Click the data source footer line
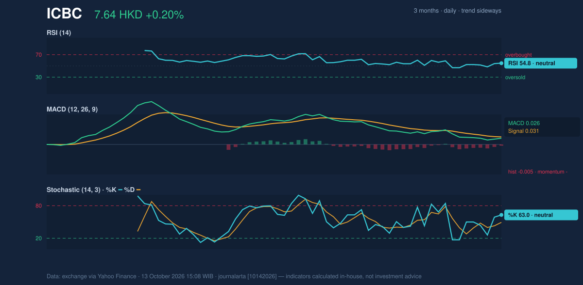Screen dimensions: 583x285 pyautogui.click(x=234, y=276)
